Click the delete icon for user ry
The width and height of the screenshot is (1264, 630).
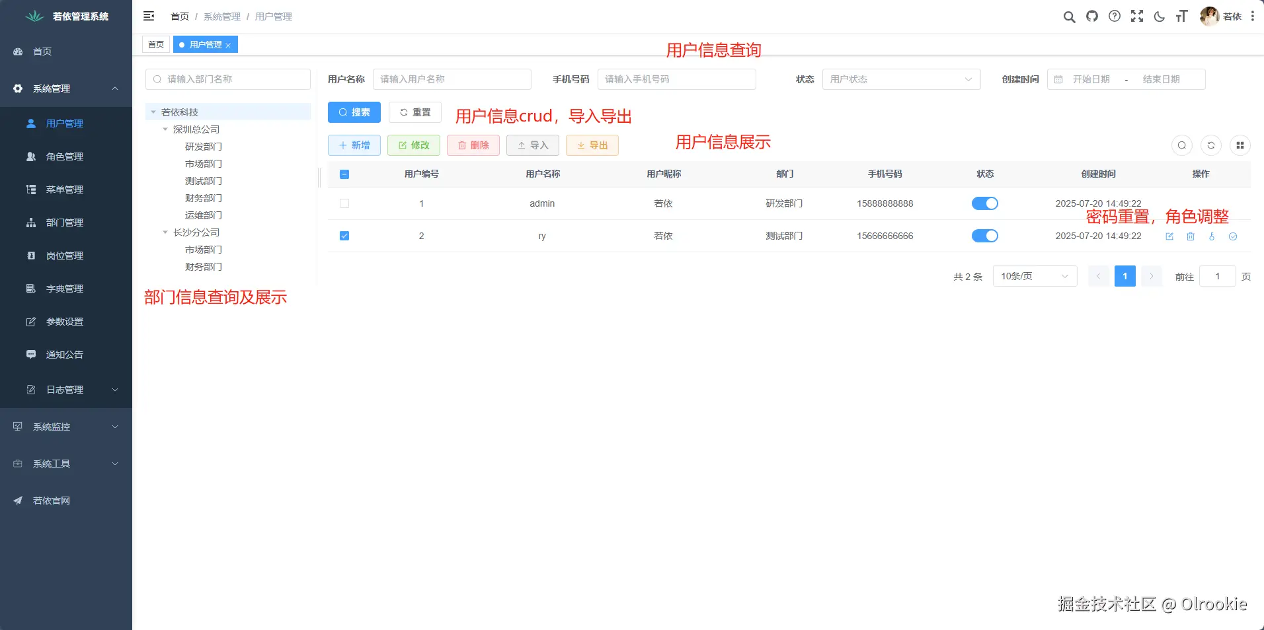pyautogui.click(x=1191, y=236)
